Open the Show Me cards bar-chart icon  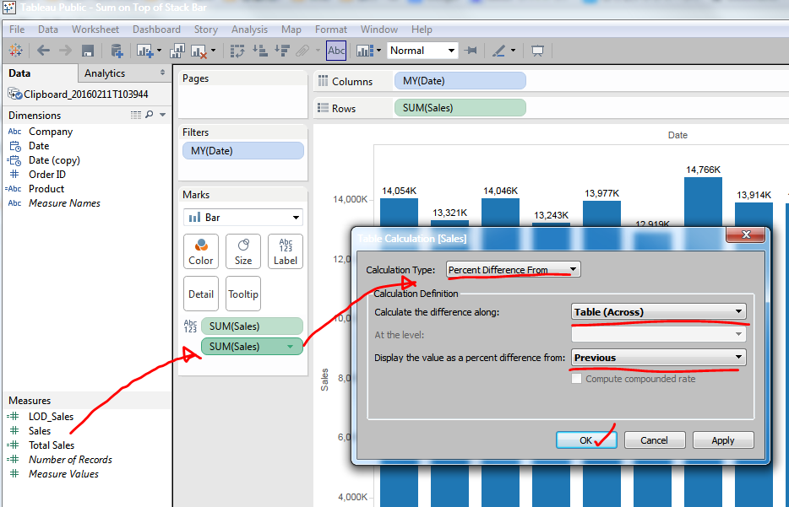(365, 51)
